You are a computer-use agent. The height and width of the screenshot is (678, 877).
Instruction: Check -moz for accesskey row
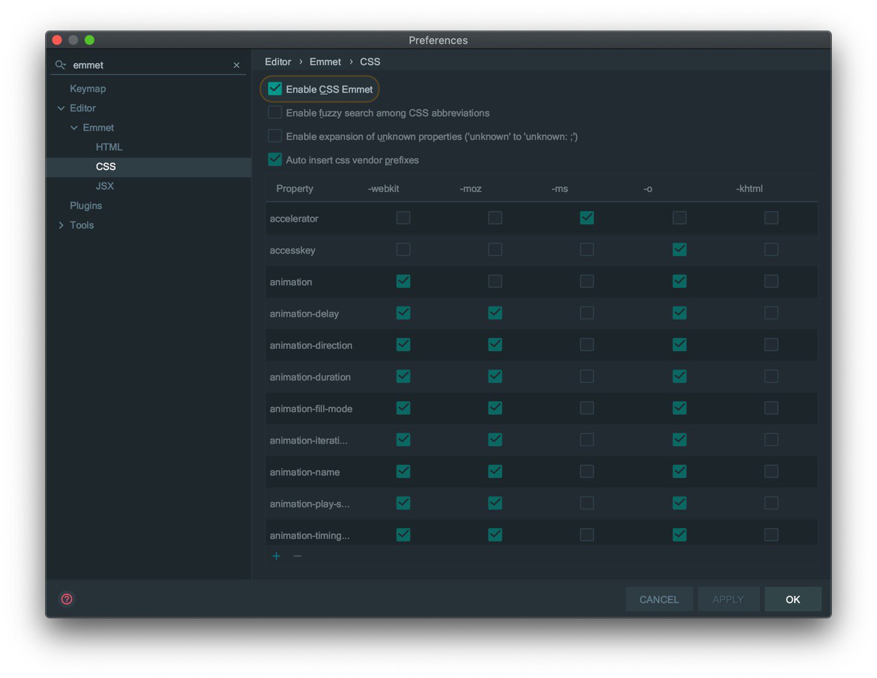(495, 250)
